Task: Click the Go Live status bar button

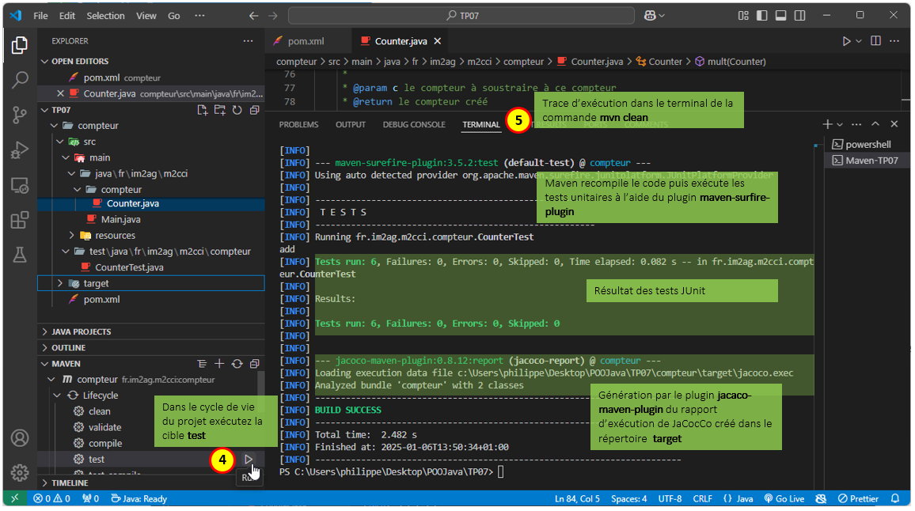Action: (x=784, y=499)
